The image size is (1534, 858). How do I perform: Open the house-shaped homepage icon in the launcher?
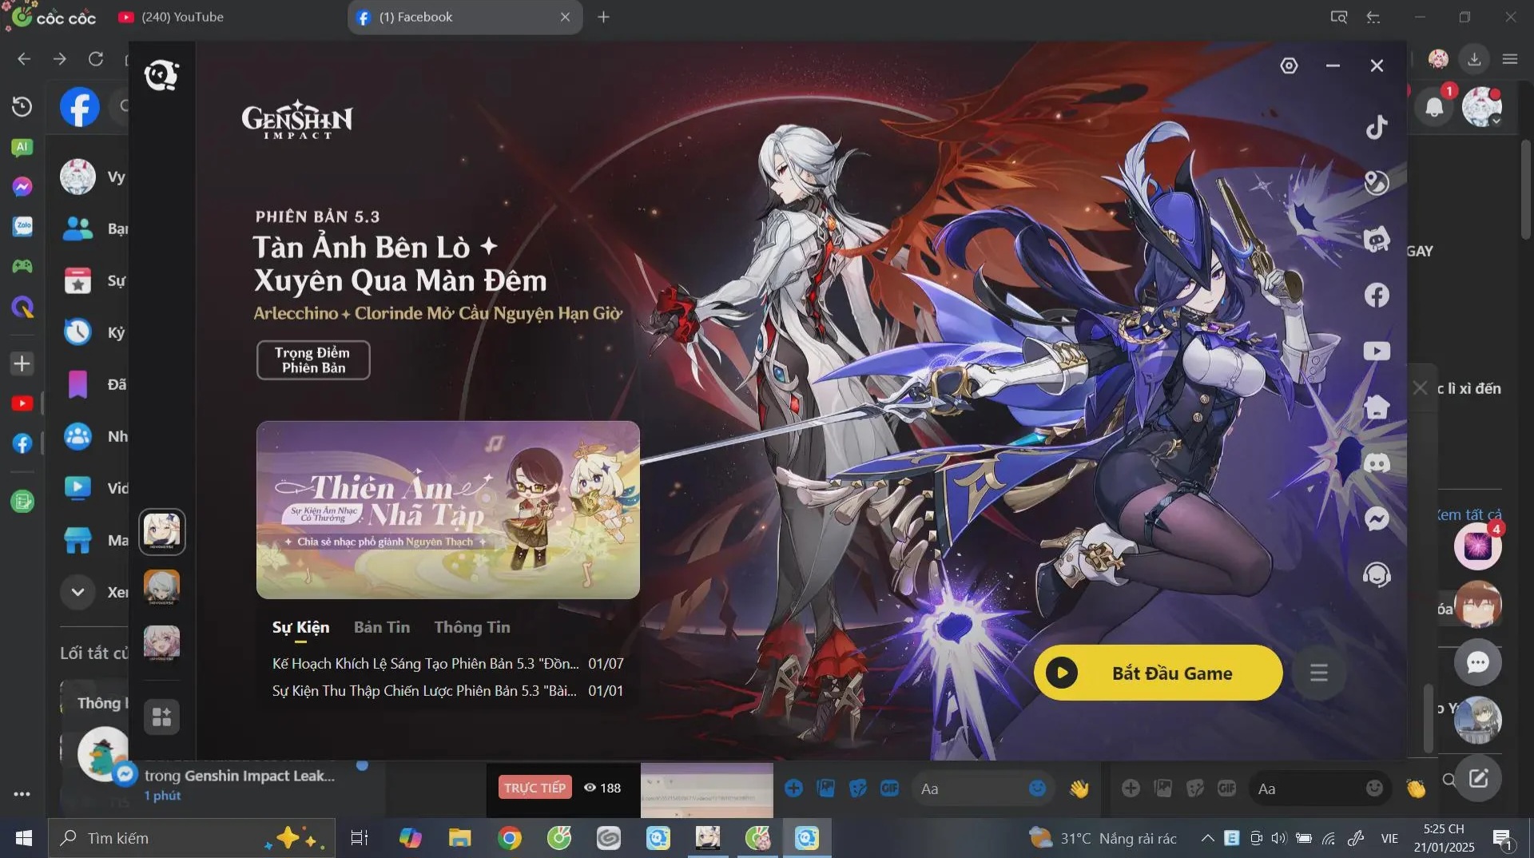click(x=1377, y=407)
